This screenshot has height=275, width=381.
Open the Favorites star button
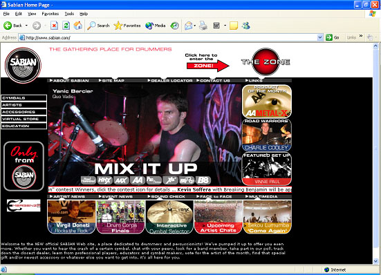[127, 26]
